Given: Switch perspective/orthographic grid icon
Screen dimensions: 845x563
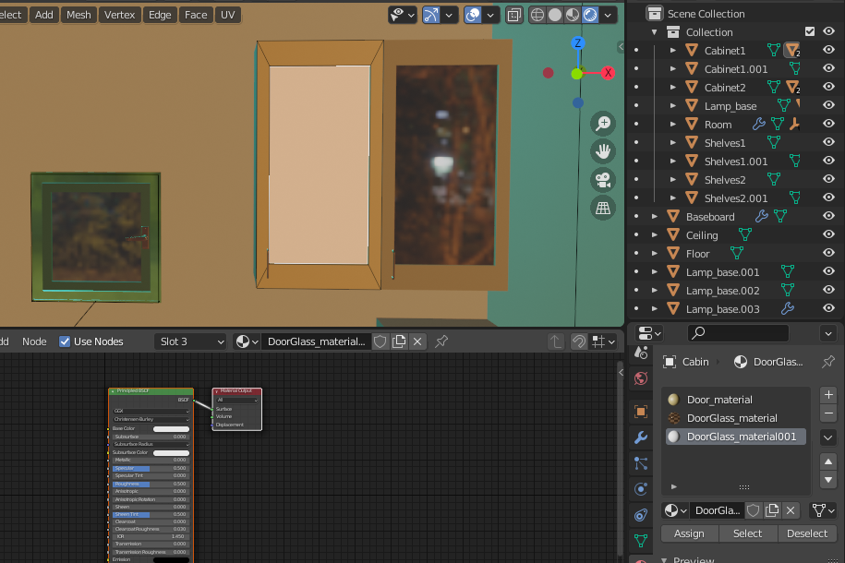Looking at the screenshot, I should tap(603, 208).
